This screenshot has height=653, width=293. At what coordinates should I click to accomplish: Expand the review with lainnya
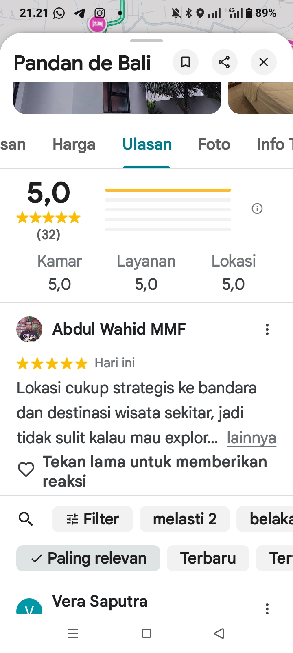click(x=251, y=438)
